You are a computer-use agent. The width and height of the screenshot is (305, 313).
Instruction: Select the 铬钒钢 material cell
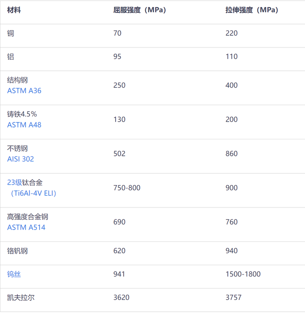pyautogui.click(x=17, y=251)
